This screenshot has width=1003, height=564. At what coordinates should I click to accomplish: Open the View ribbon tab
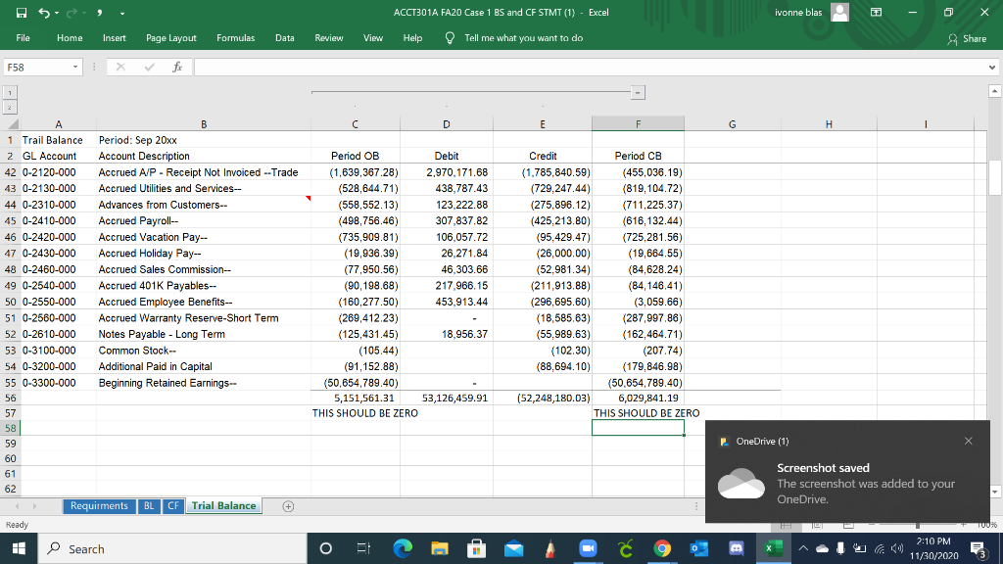click(373, 38)
